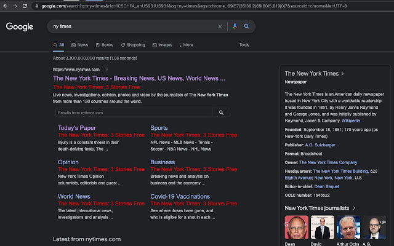Click the 'Newspaper' subtitle in knowledge panel
Screen dimensions: 394x246
(x=295, y=82)
